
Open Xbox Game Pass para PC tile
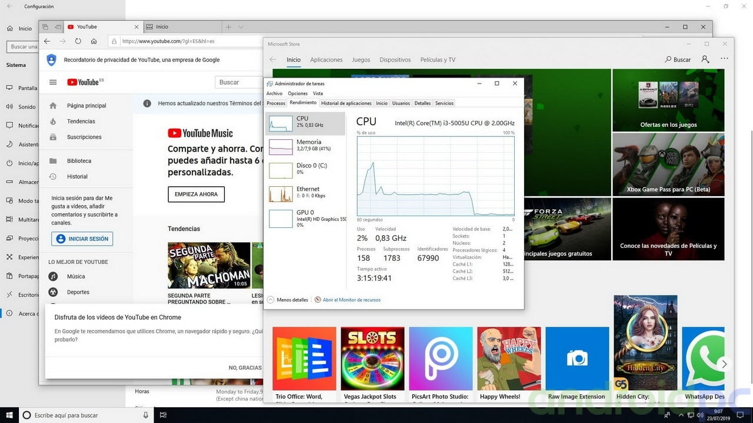pos(668,164)
